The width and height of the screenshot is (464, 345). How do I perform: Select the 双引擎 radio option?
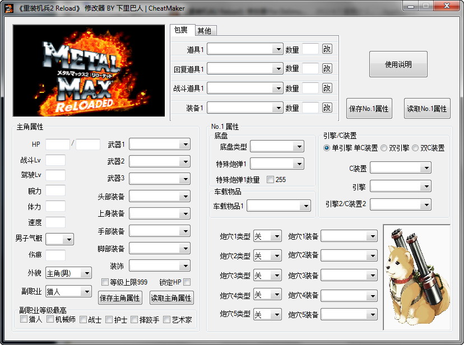pos(384,148)
